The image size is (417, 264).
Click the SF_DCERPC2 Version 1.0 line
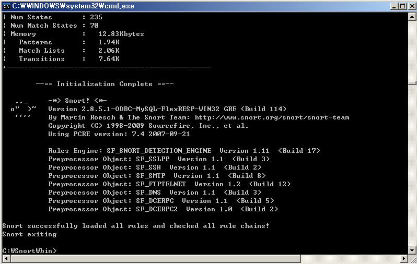click(163, 209)
